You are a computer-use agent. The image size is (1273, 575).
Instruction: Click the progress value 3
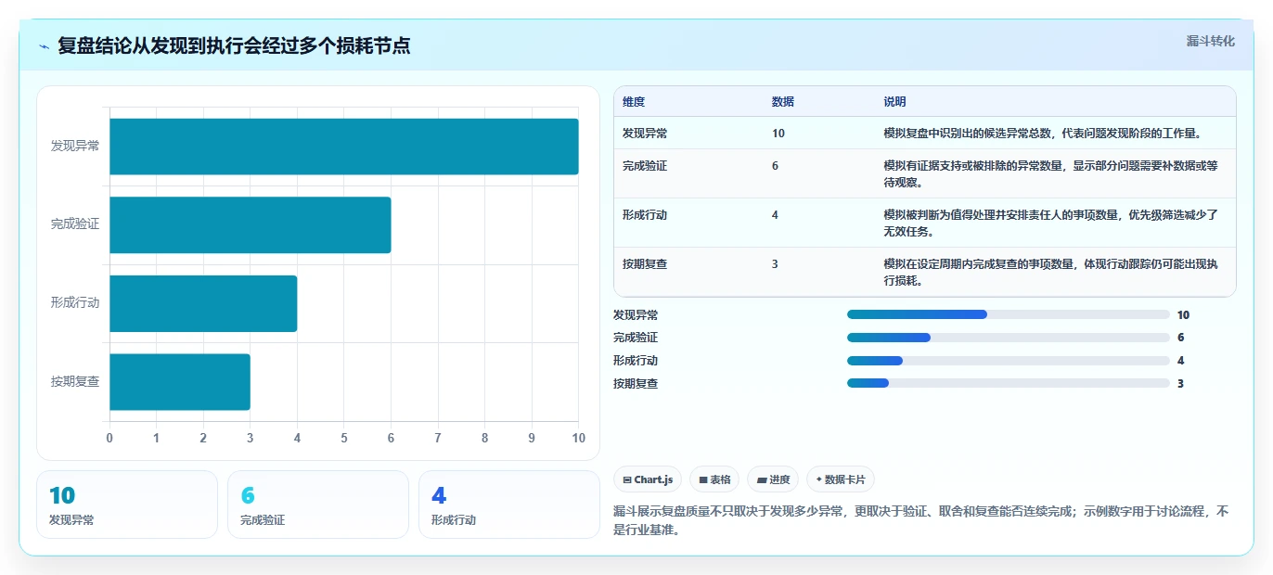tap(1180, 383)
